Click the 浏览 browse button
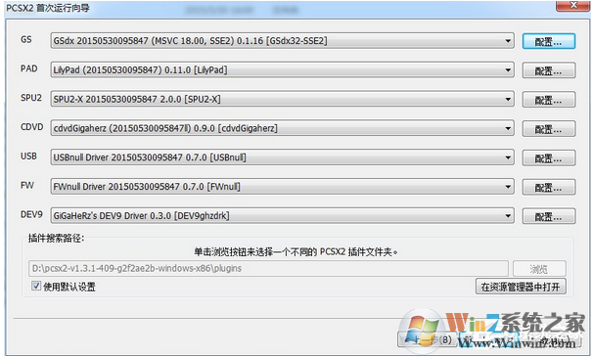 tap(539, 269)
